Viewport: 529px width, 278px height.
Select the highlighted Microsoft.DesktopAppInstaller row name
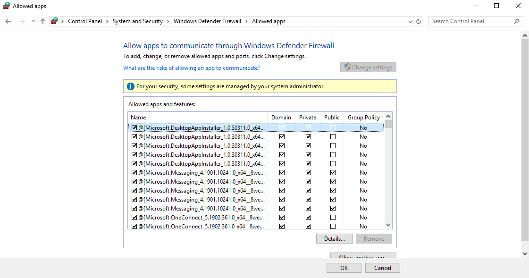[202, 128]
